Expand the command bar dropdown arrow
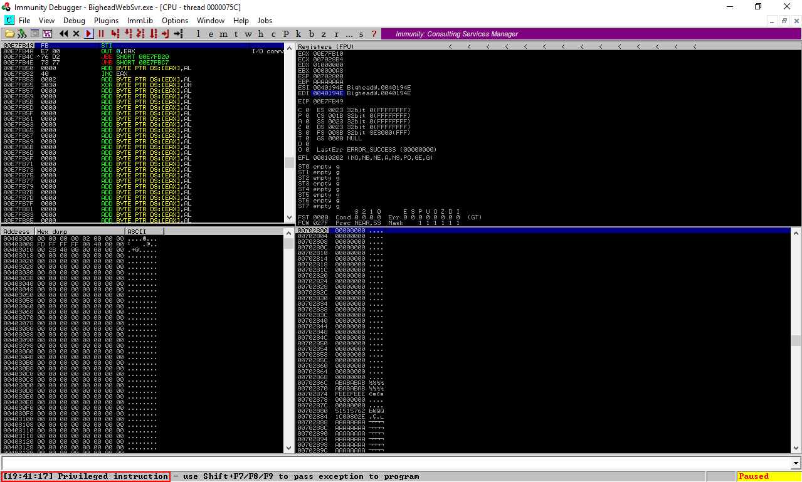The image size is (802, 482). 796,462
